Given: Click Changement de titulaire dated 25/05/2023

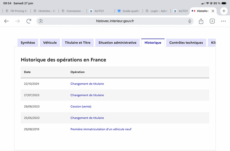Looking at the screenshot, I should point(87,118).
